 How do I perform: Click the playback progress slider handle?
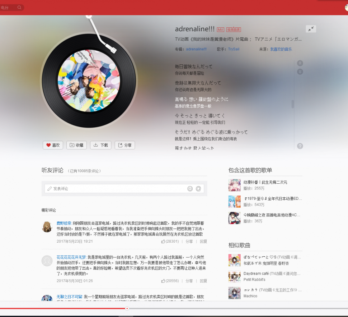pyautogui.click(x=127, y=308)
